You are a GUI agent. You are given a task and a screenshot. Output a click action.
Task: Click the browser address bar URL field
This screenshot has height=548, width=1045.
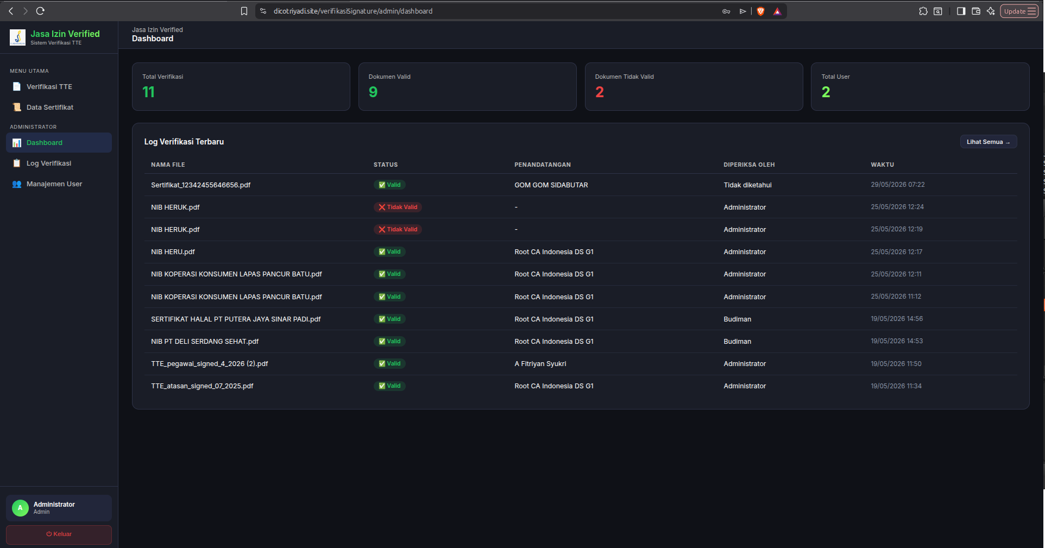(489, 11)
